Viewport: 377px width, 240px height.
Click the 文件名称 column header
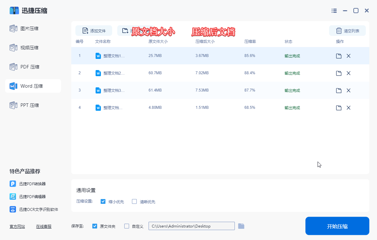pyautogui.click(x=103, y=41)
